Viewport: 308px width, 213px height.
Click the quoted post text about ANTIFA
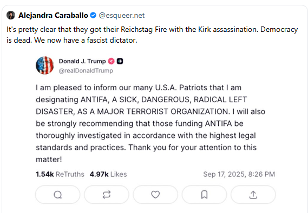[x=150, y=124]
